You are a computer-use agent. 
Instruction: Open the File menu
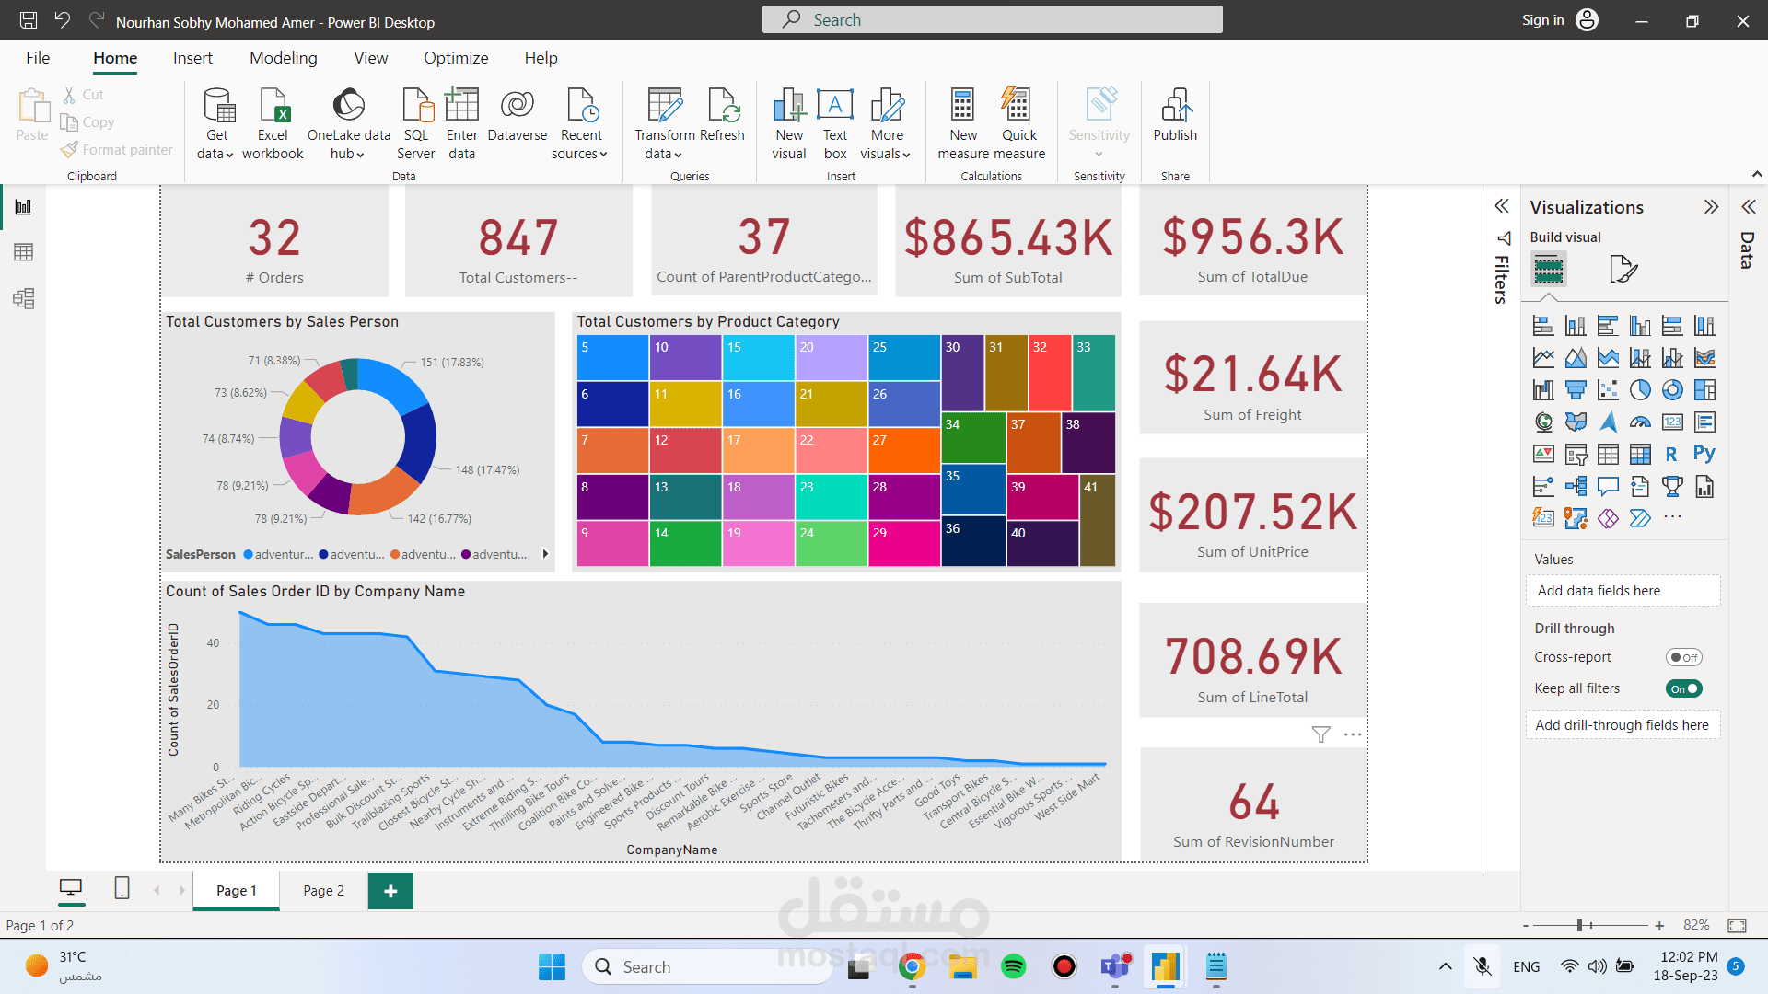38,58
